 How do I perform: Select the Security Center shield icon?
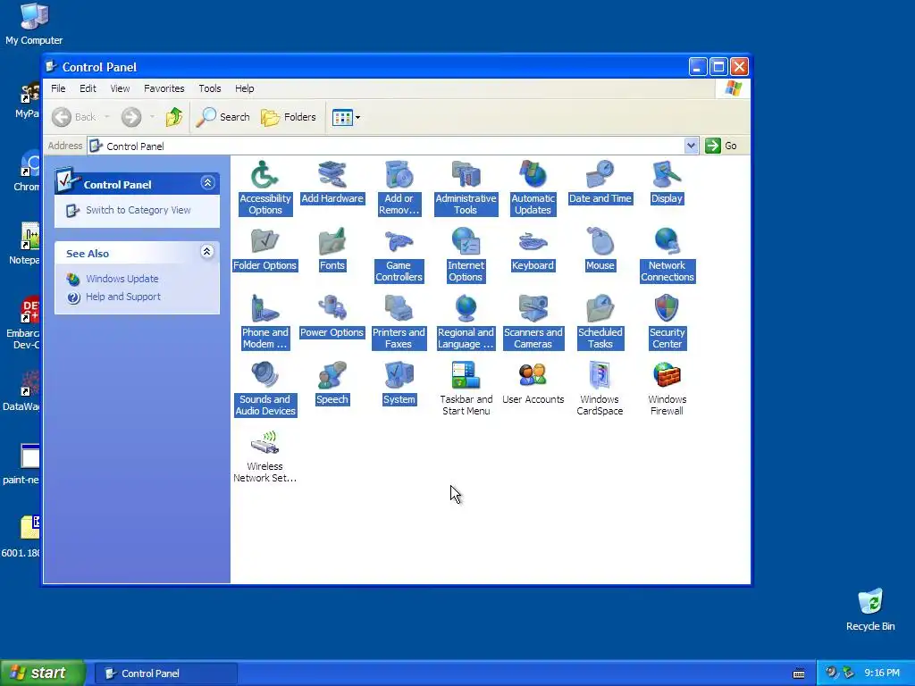coord(667,308)
